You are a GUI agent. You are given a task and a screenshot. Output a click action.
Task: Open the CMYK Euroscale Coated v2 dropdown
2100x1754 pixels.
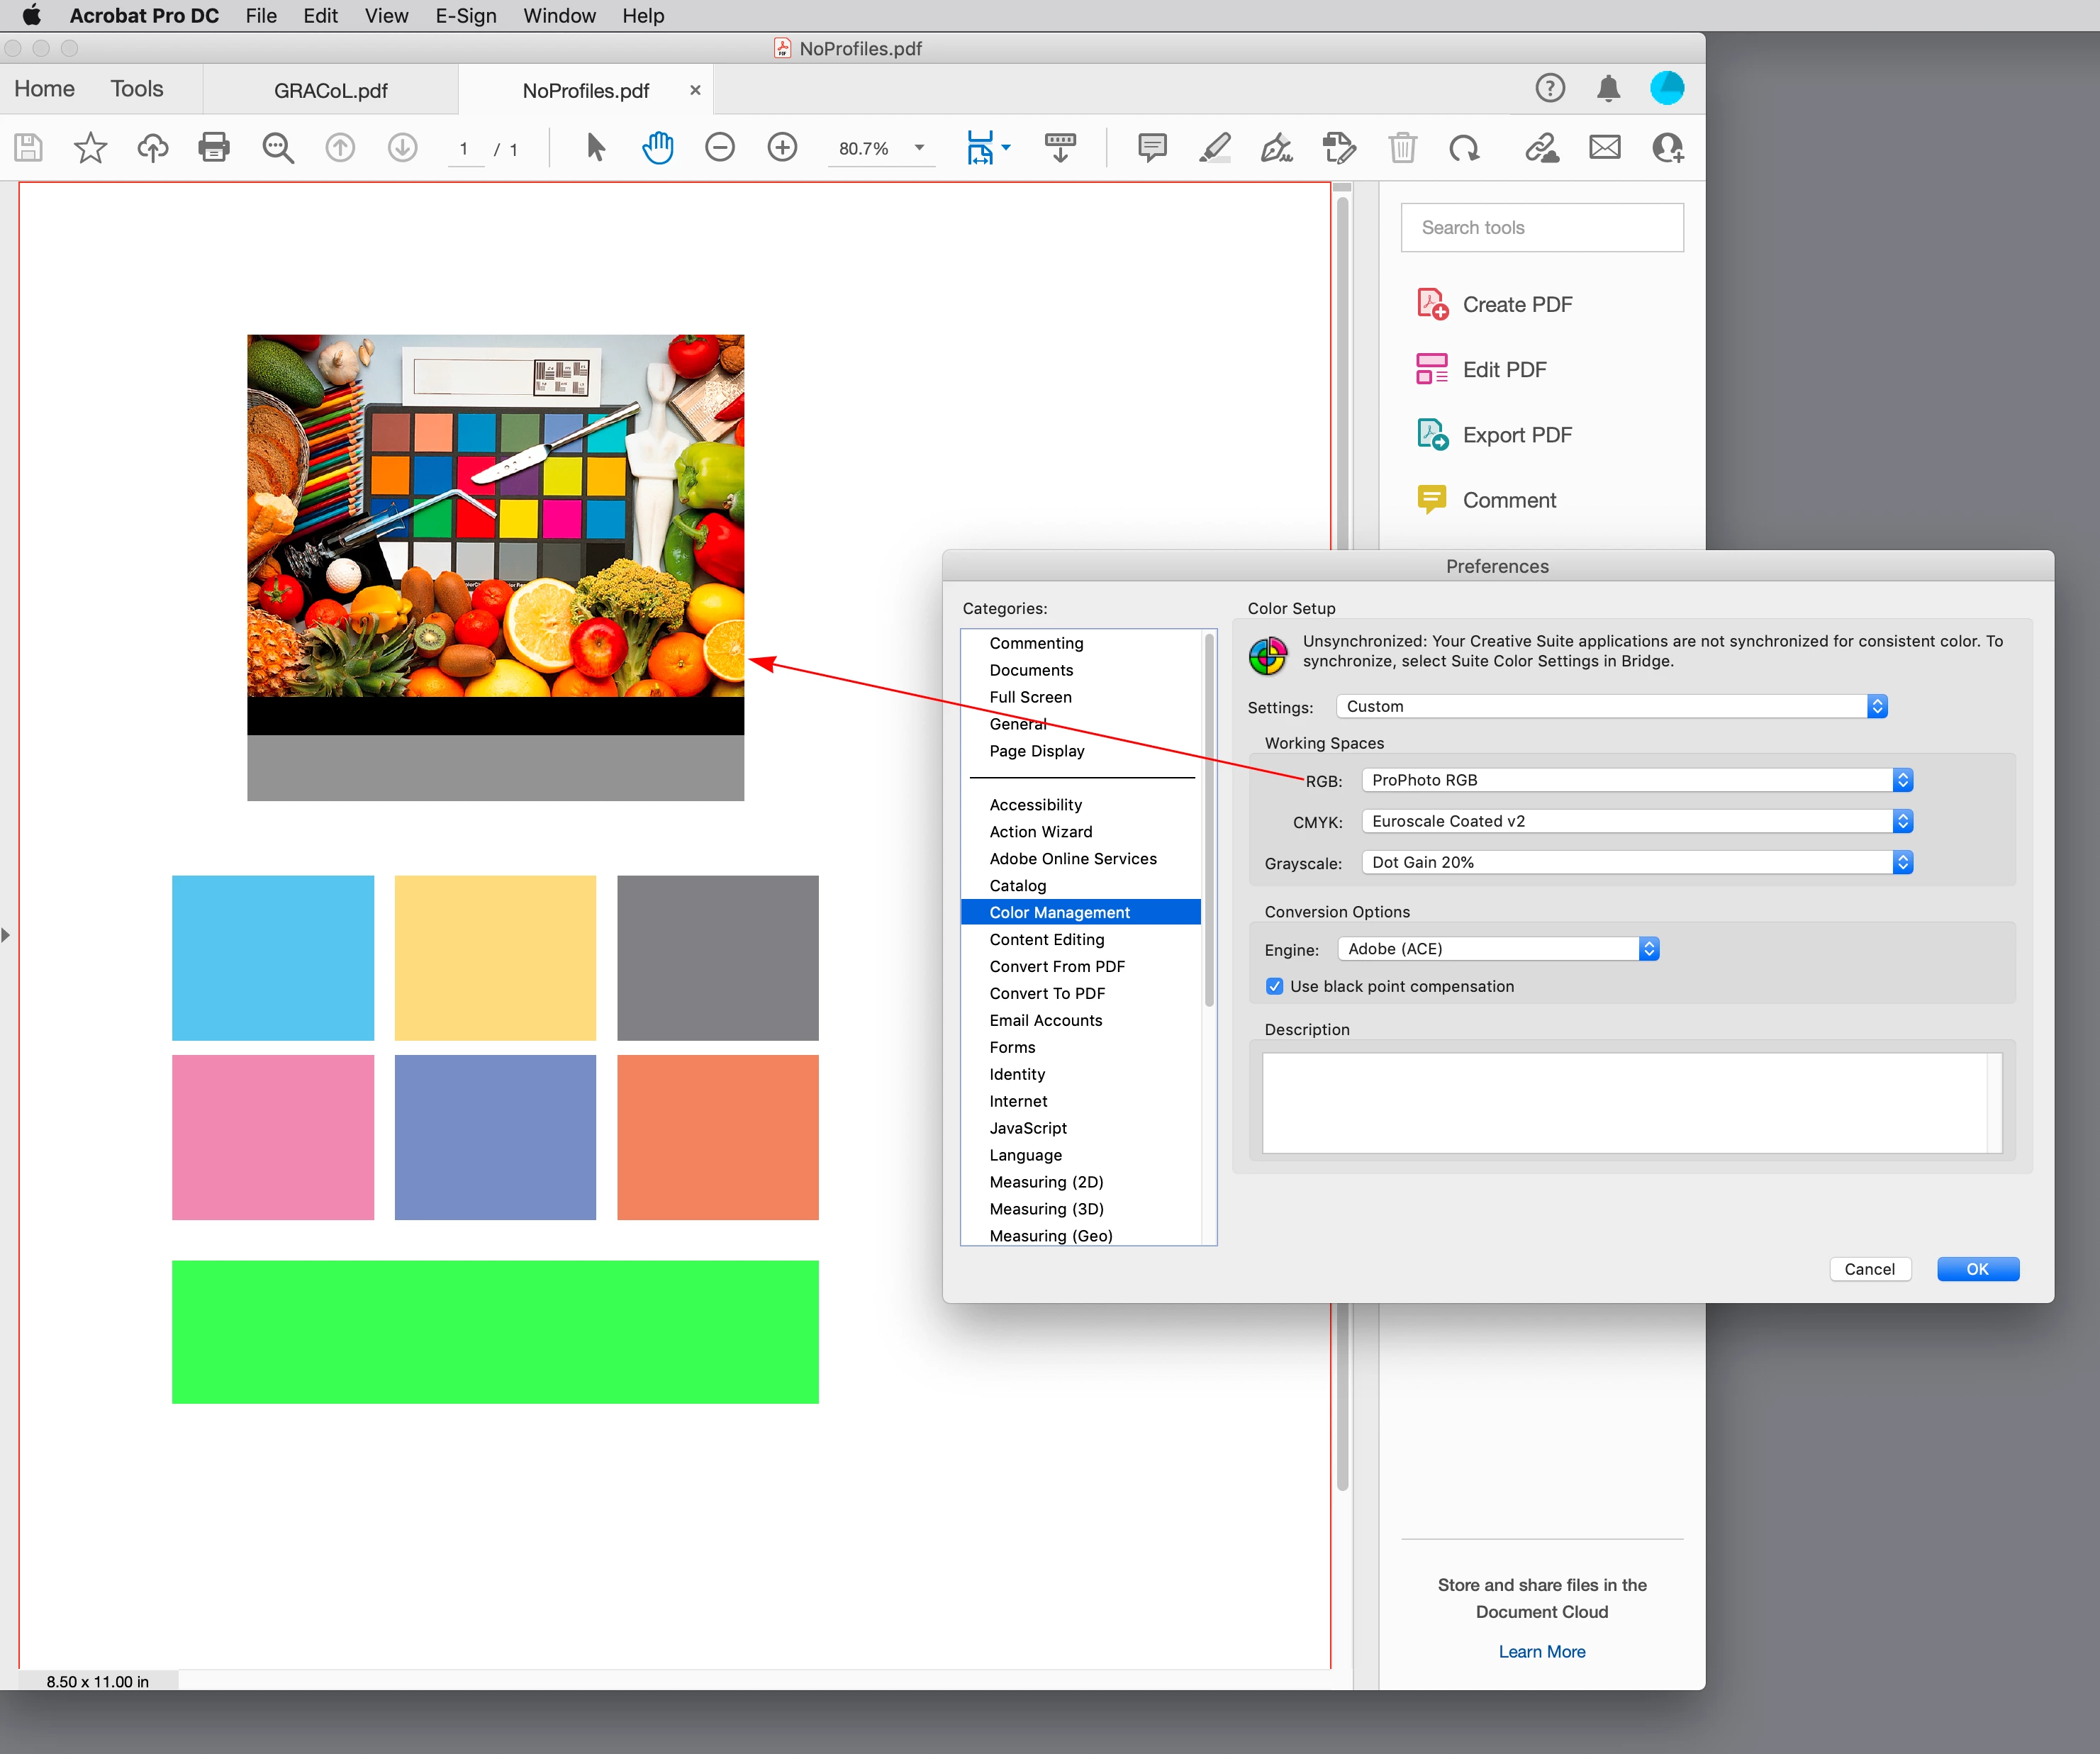(x=1636, y=821)
